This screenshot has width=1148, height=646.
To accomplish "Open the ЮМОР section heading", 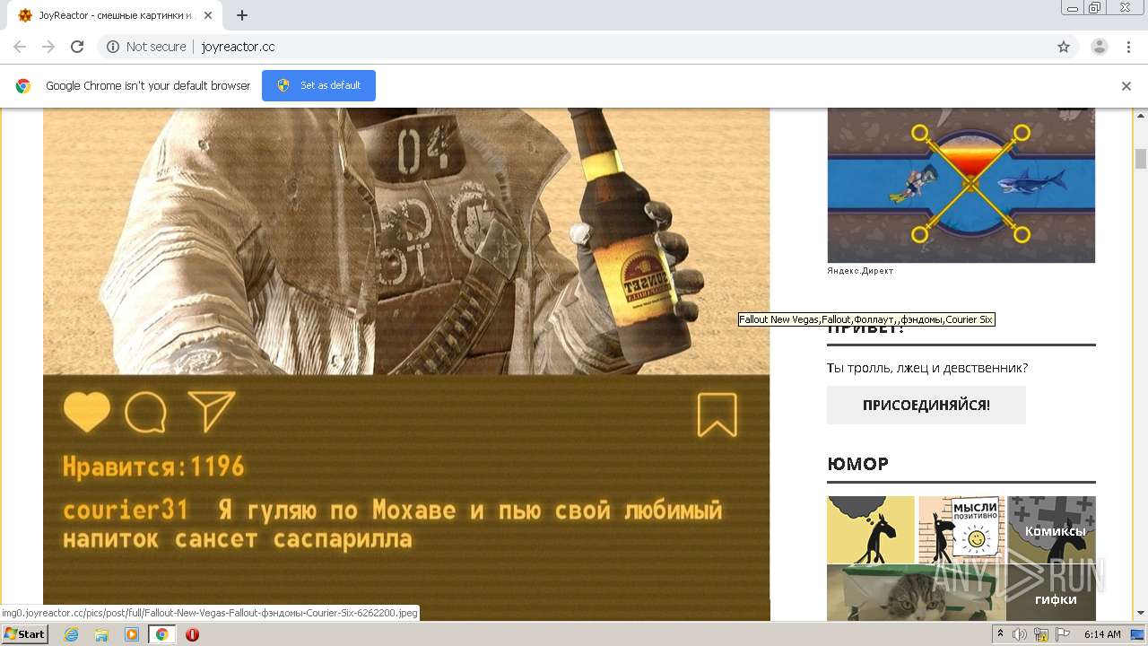I will pyautogui.click(x=858, y=464).
